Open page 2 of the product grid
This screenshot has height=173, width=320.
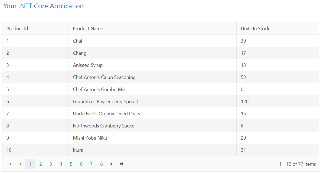click(40, 164)
